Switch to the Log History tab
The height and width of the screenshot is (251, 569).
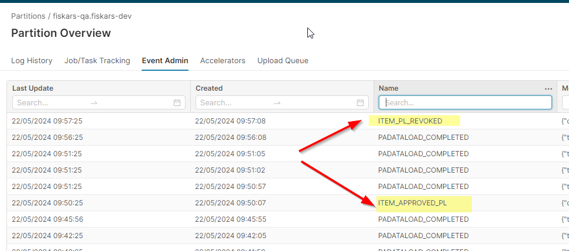[x=32, y=61]
